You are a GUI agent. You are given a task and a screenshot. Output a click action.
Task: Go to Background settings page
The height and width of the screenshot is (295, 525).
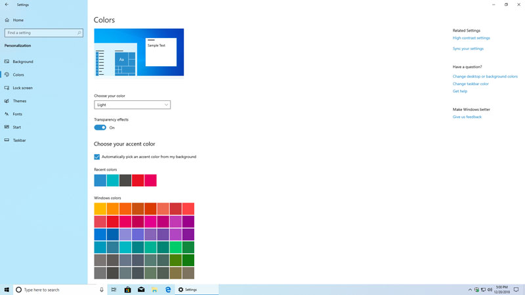pyautogui.click(x=23, y=62)
